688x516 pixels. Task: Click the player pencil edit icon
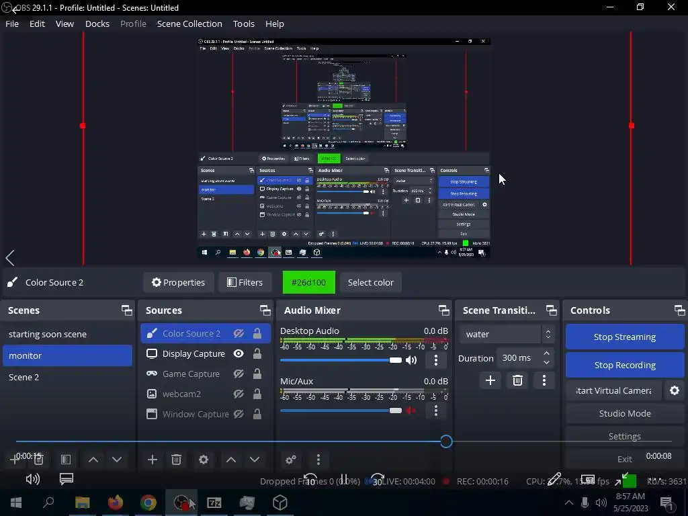click(x=554, y=479)
